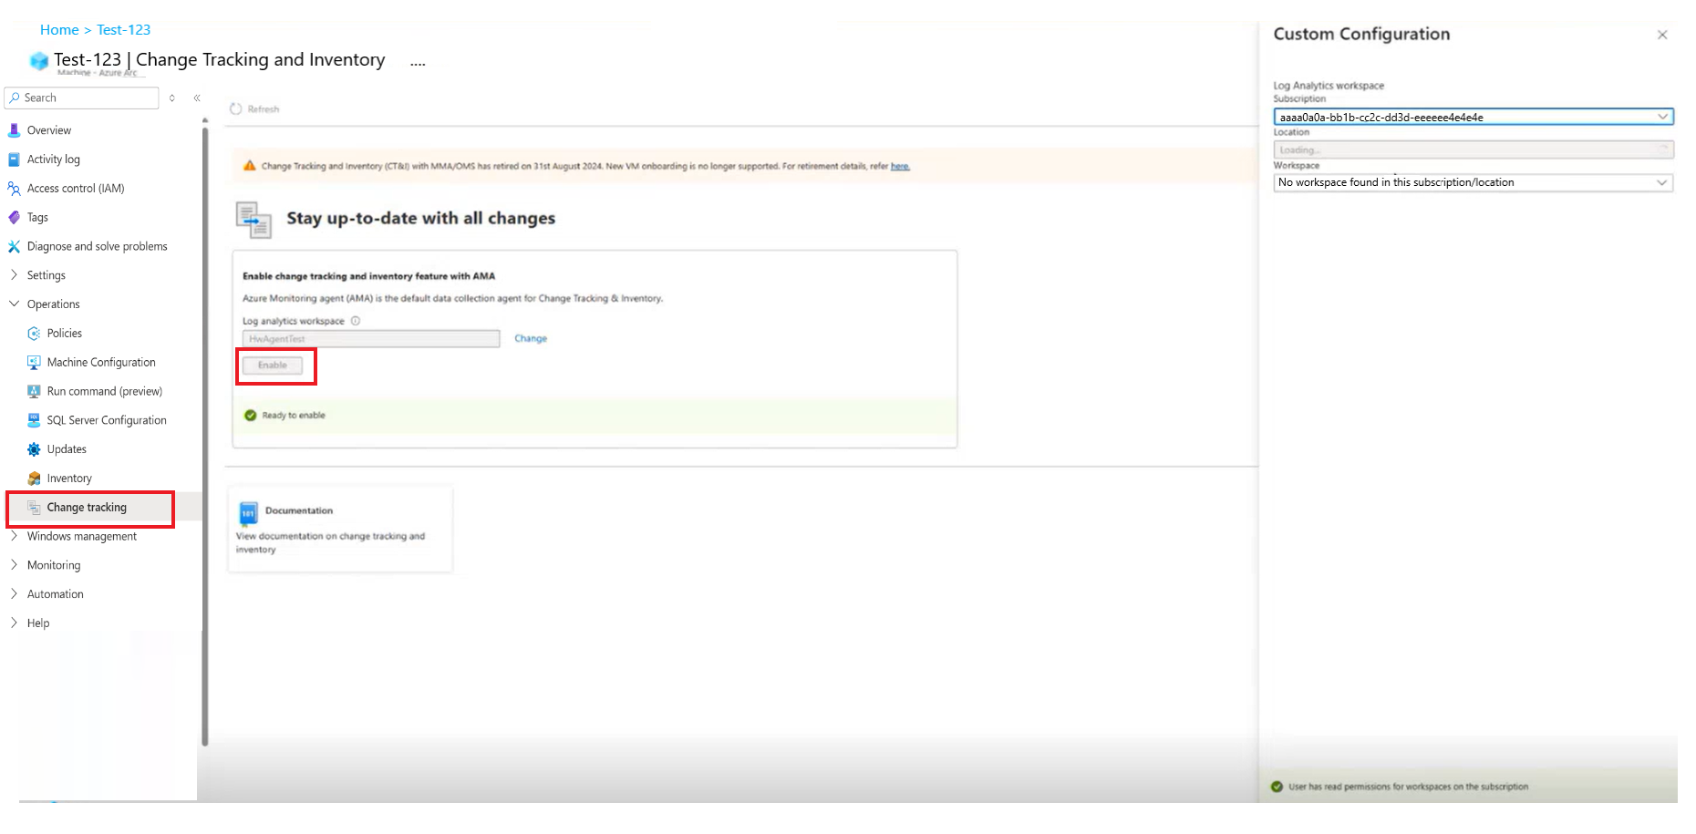Viewport: 1696px width, 834px height.
Task: Open the more options ellipsis in header
Action: click(418, 63)
